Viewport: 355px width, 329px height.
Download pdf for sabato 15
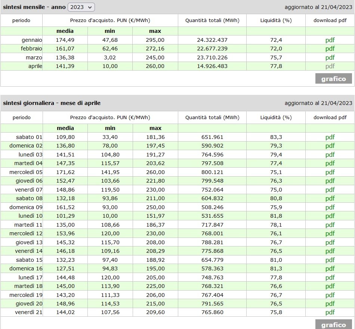(330, 260)
